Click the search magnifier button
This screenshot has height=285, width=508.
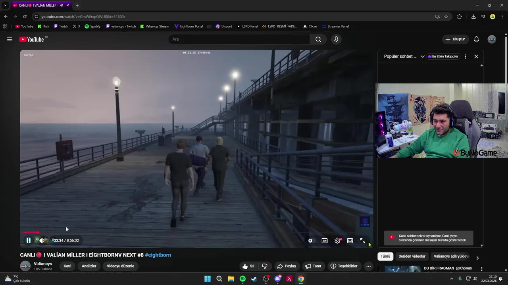pos(318,39)
